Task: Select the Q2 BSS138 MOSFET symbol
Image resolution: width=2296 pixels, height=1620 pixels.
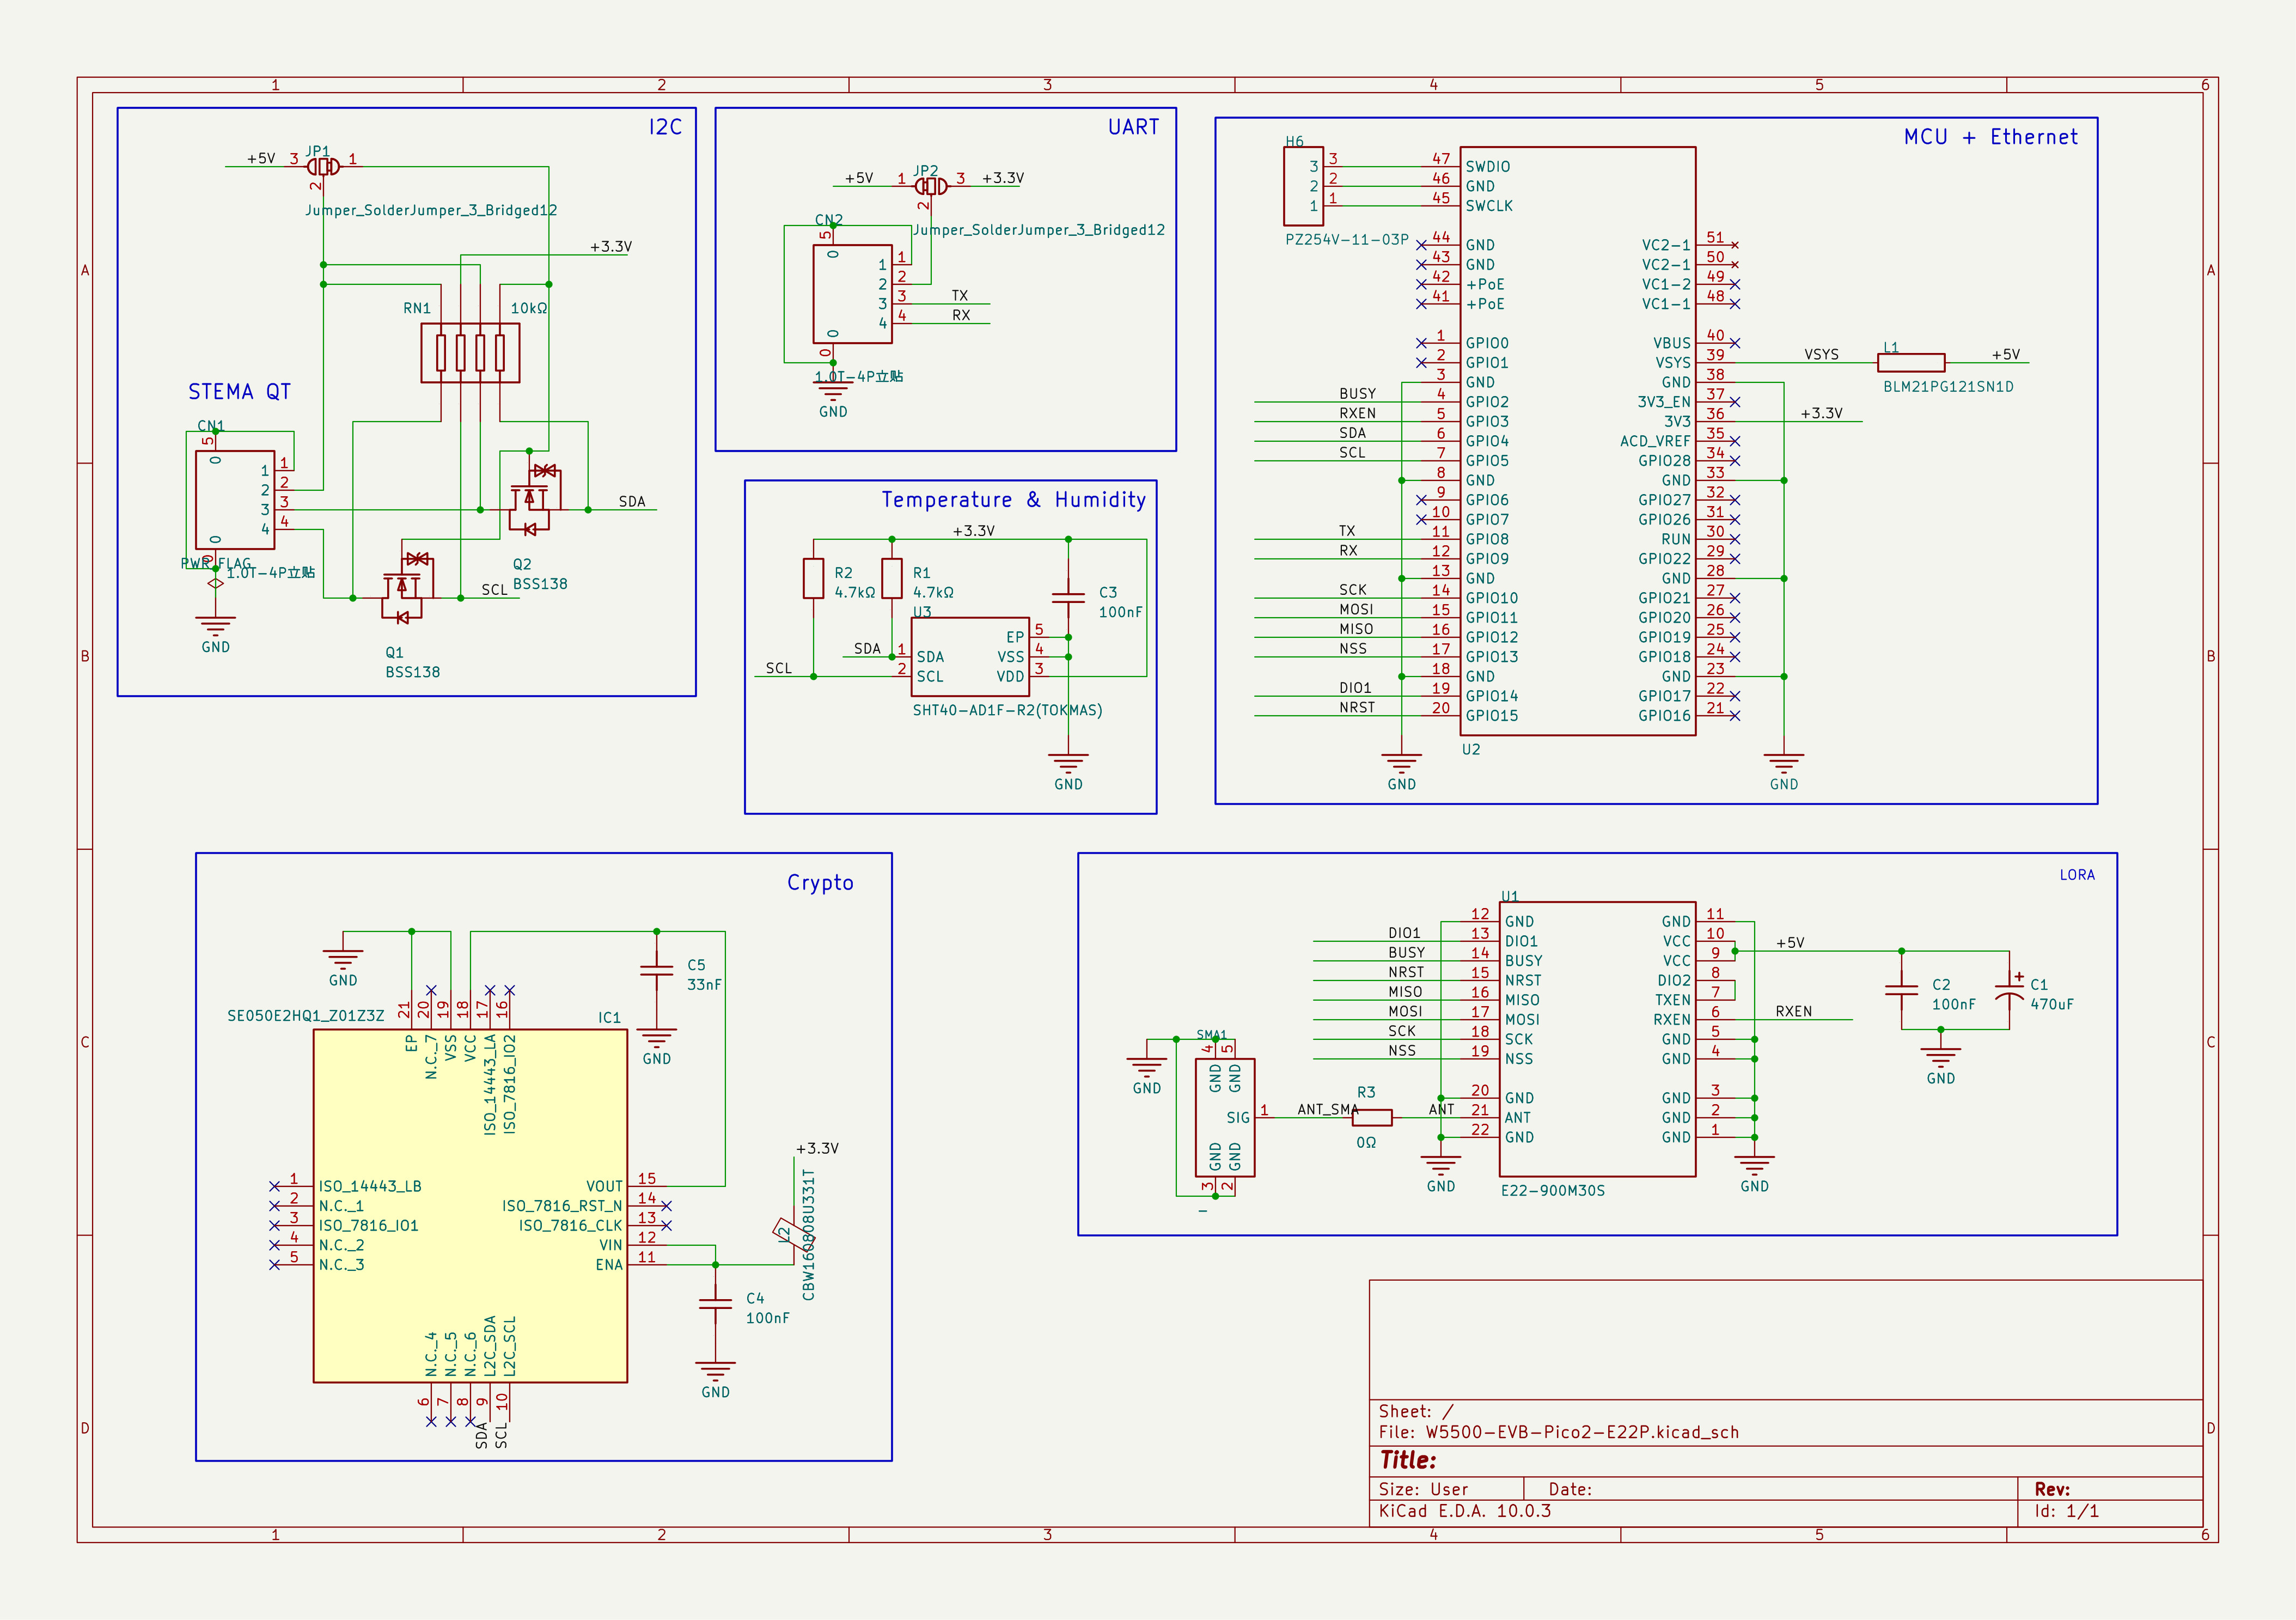Action: click(x=535, y=499)
